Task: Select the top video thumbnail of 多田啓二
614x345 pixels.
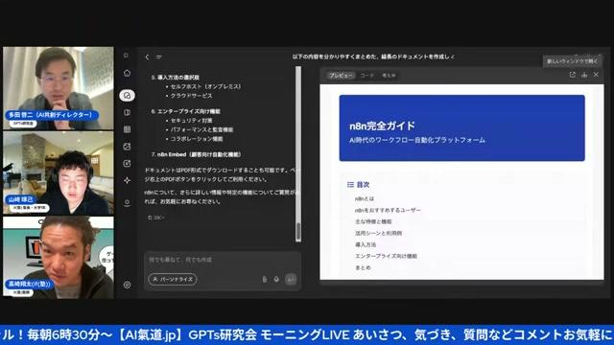Action: [59, 88]
